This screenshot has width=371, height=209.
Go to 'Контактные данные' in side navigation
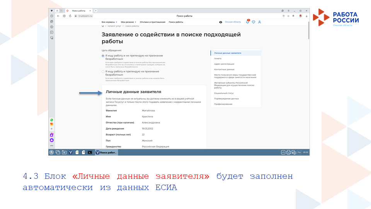point(225,69)
